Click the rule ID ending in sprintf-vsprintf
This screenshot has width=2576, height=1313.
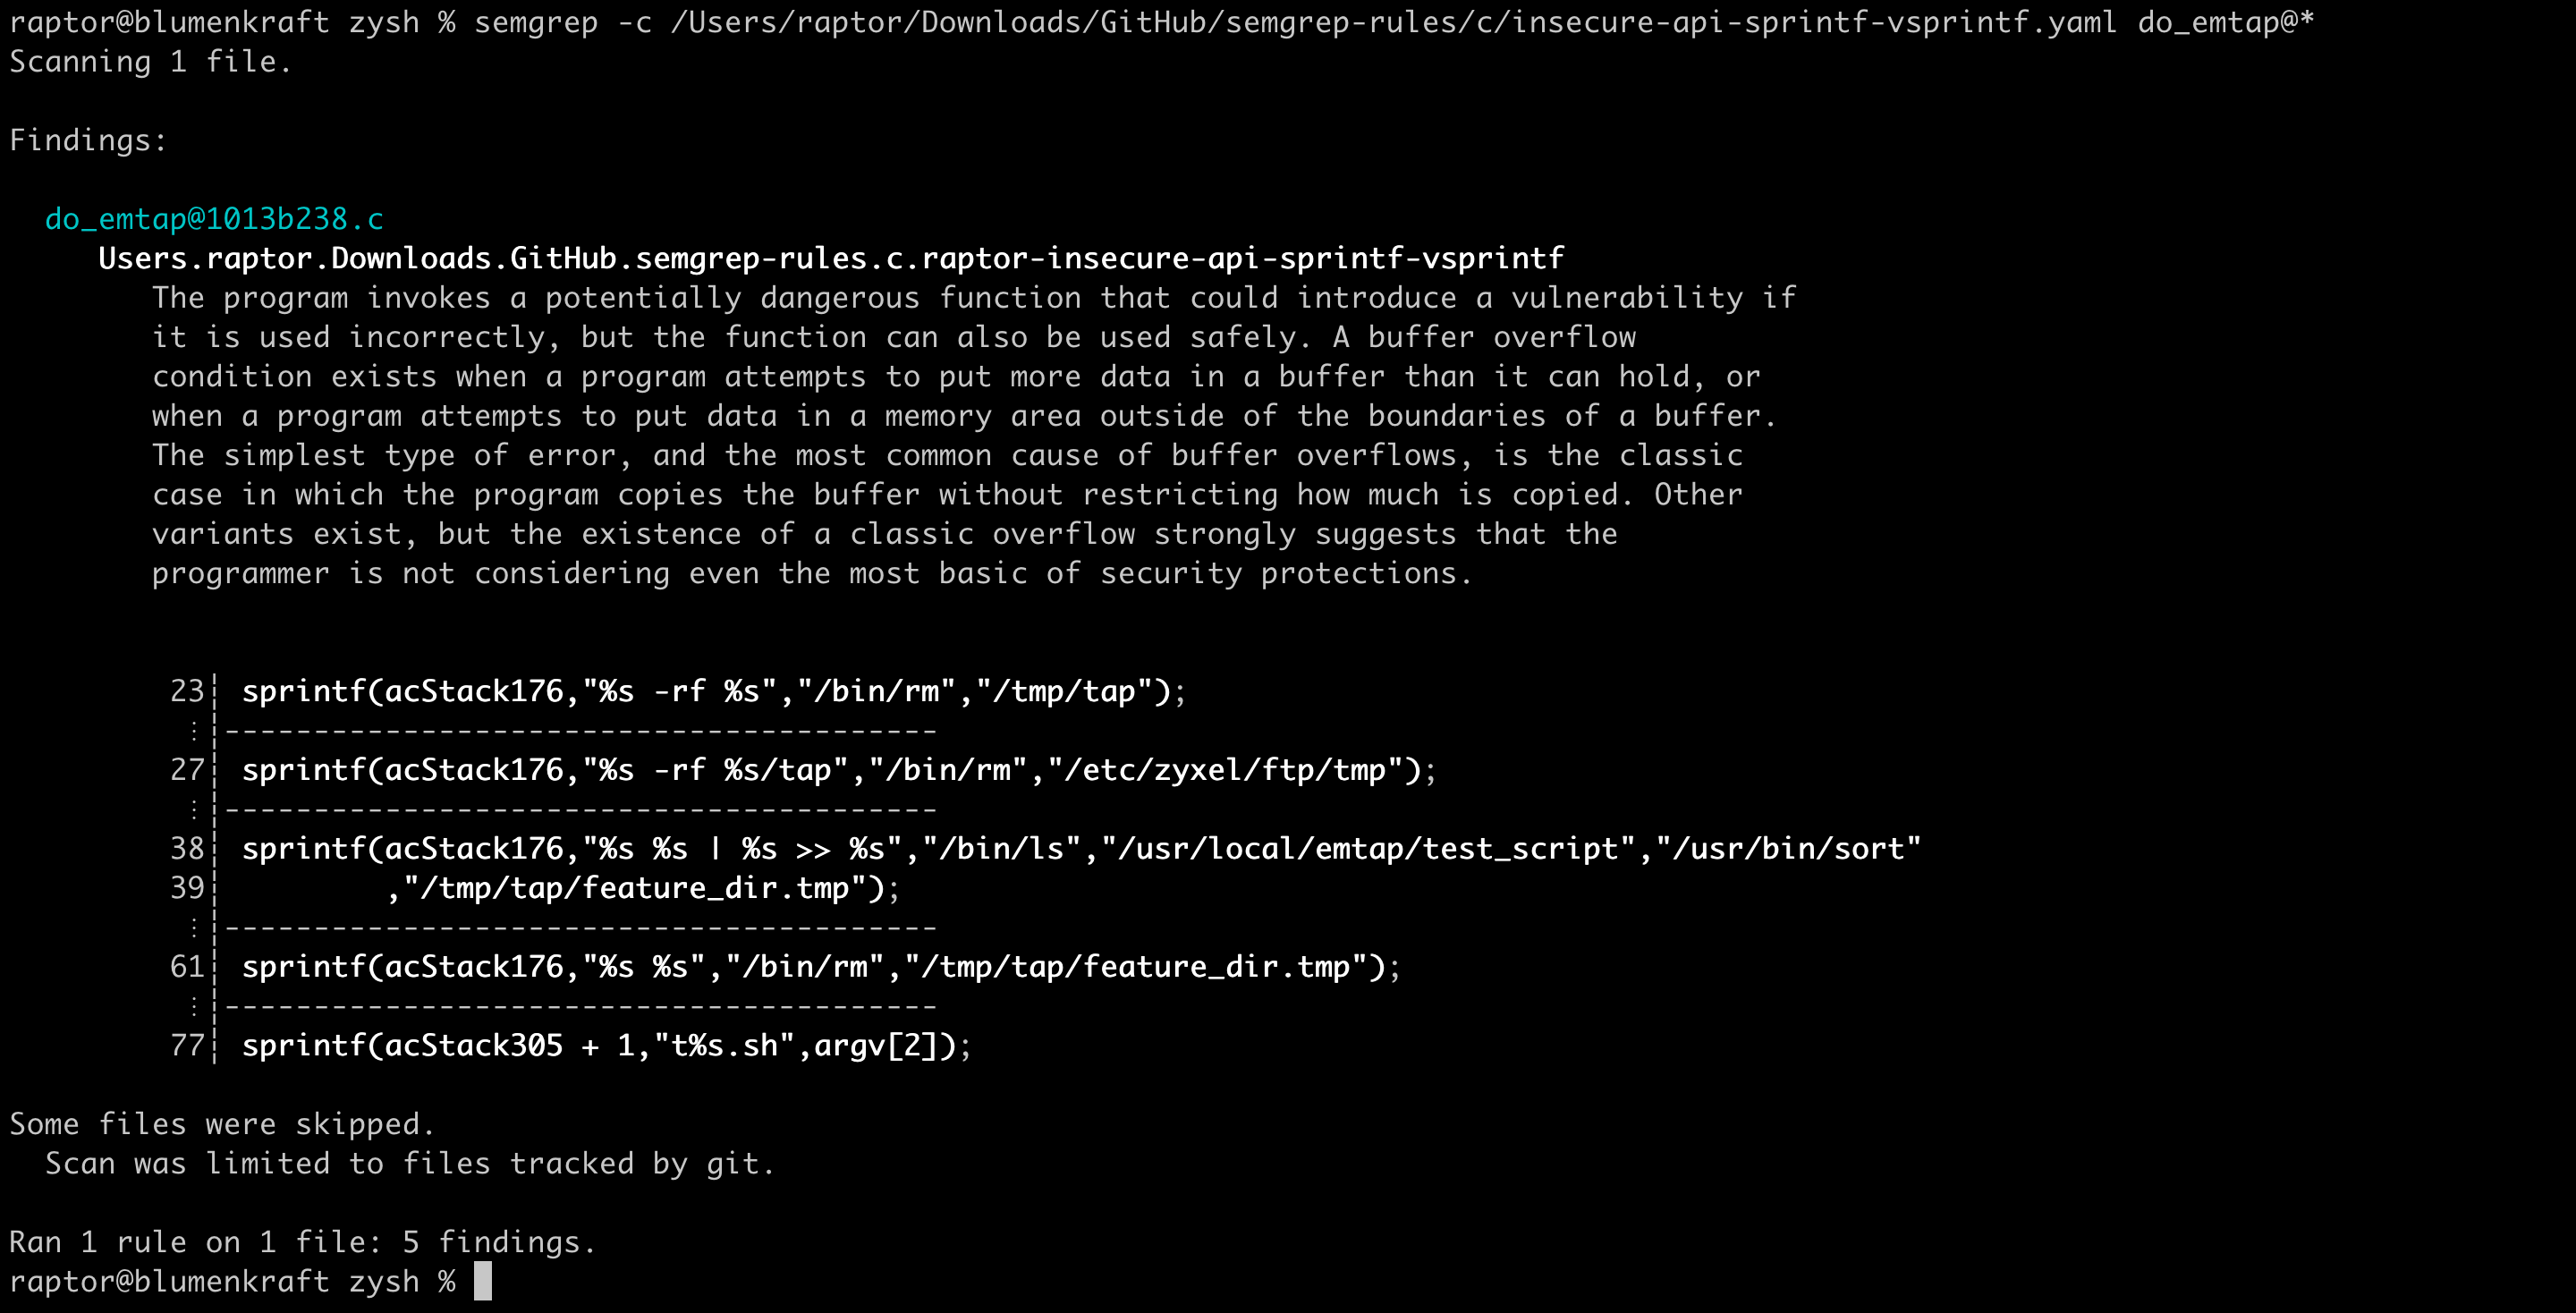point(830,258)
